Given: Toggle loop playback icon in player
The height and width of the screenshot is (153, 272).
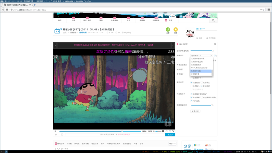Looking at the screenshot, I should click(x=166, y=131).
